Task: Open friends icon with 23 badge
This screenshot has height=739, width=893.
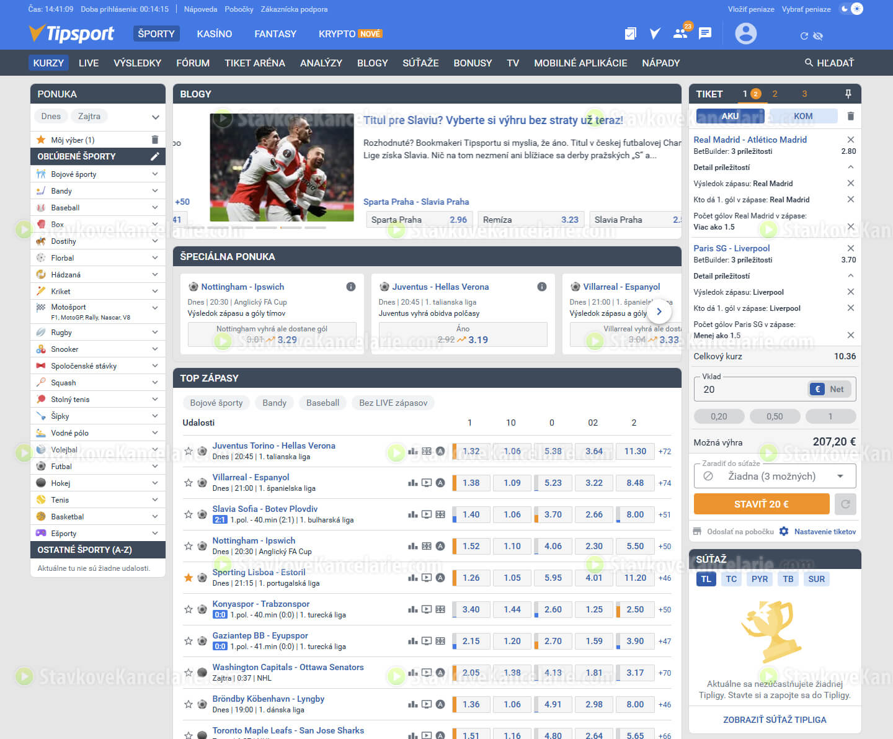Action: point(681,34)
